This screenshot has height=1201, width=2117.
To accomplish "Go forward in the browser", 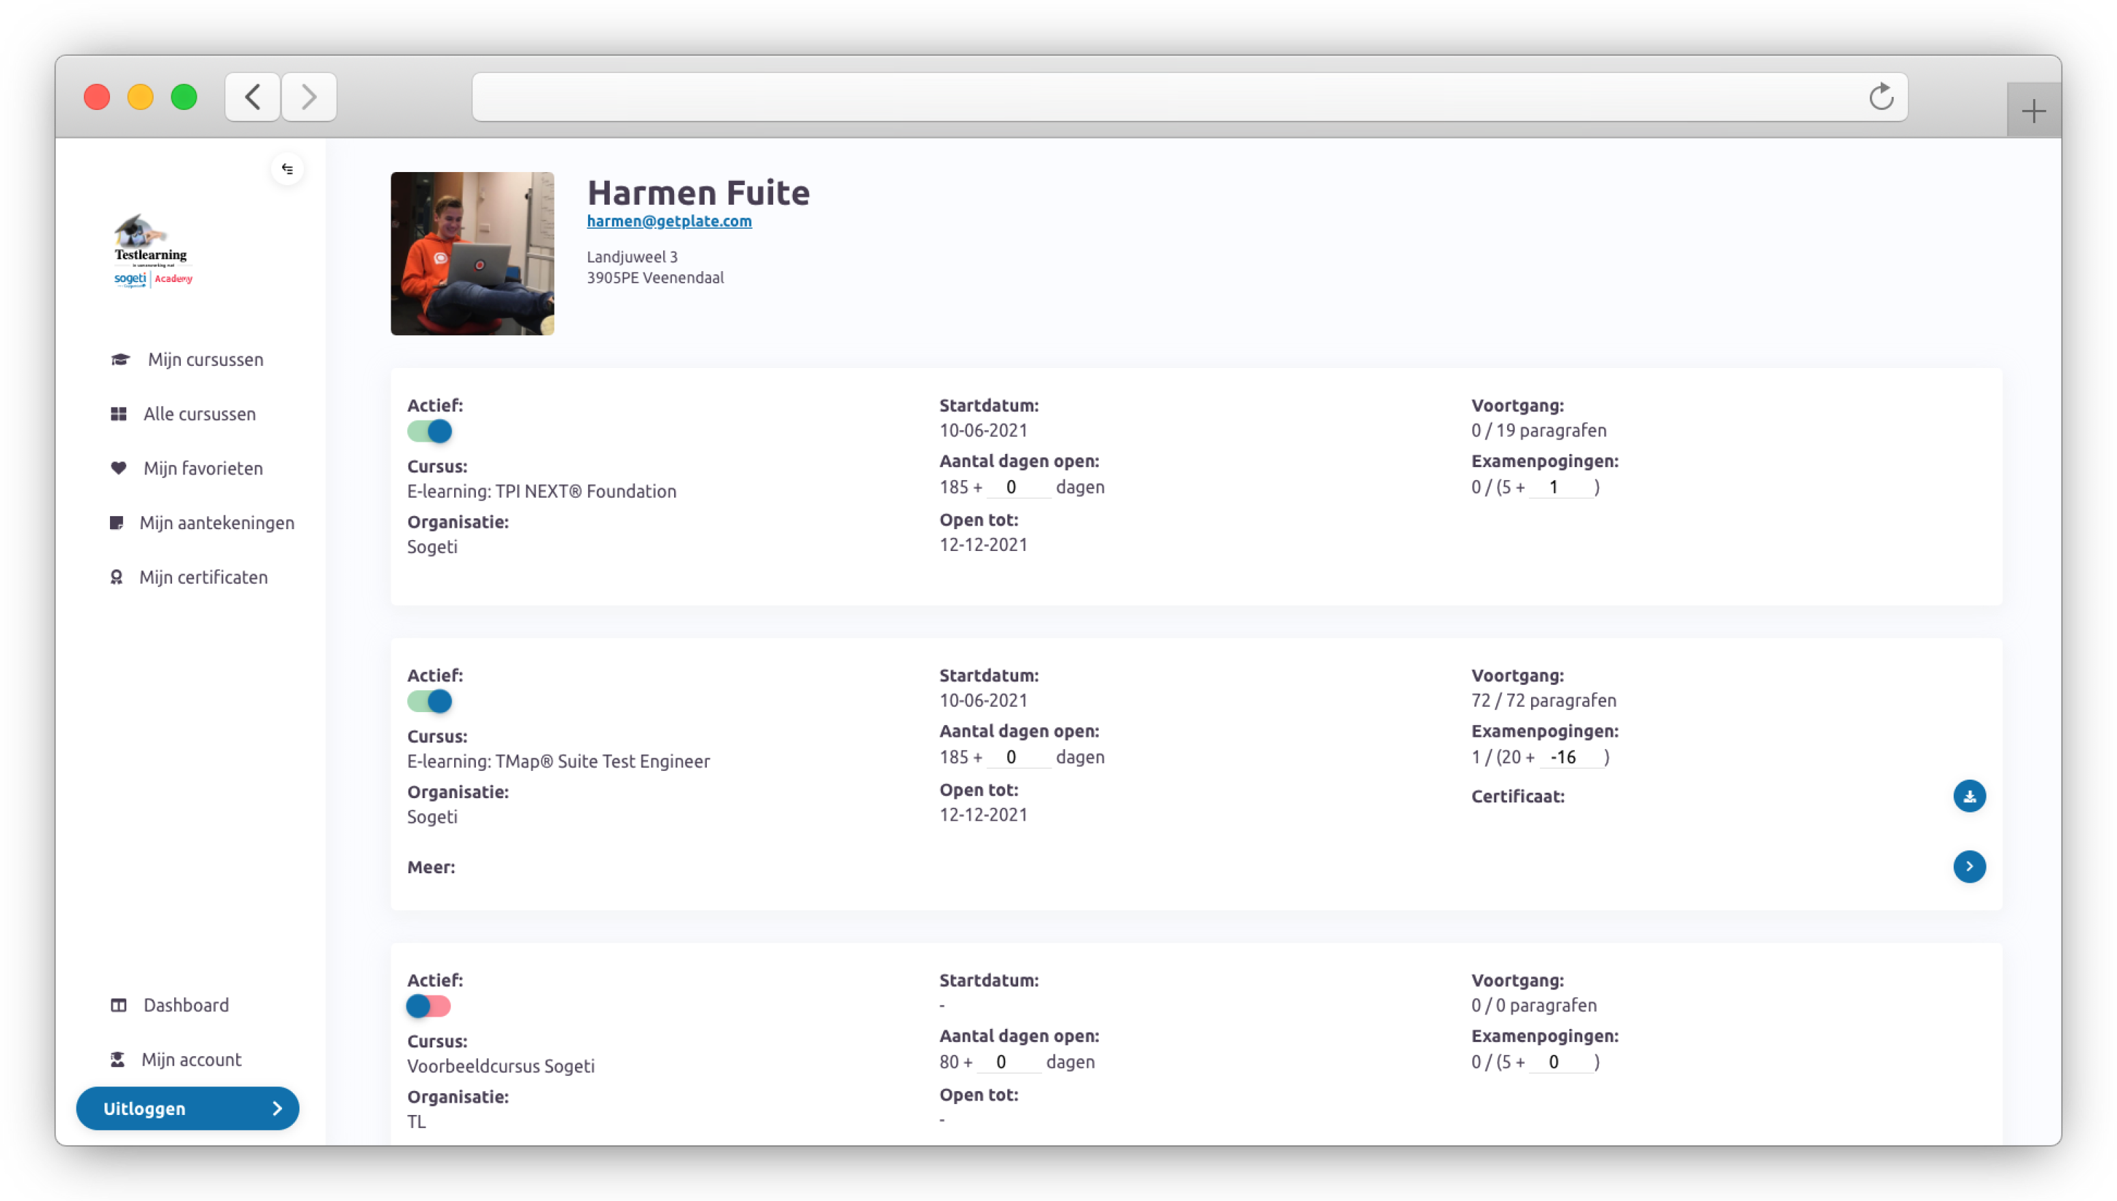I will point(309,98).
